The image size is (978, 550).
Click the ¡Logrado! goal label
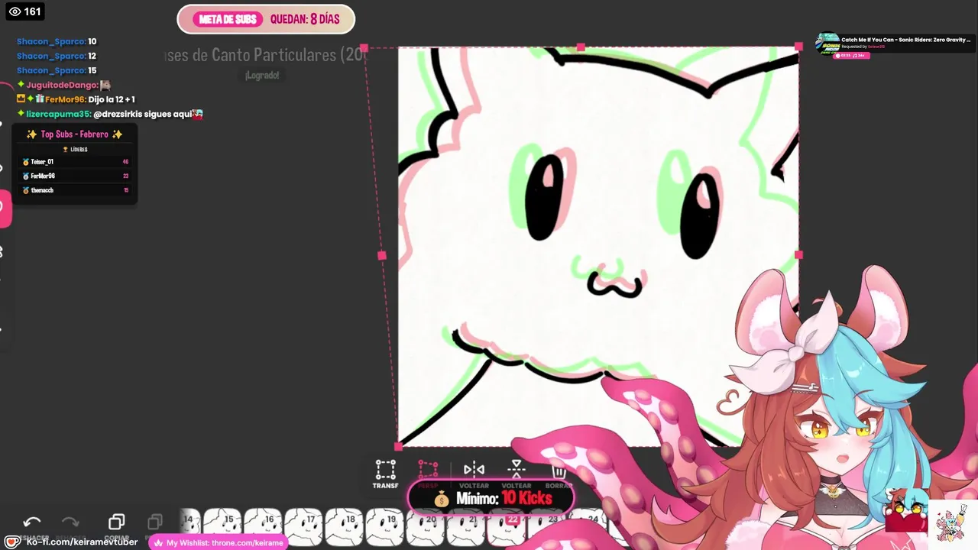pos(262,75)
